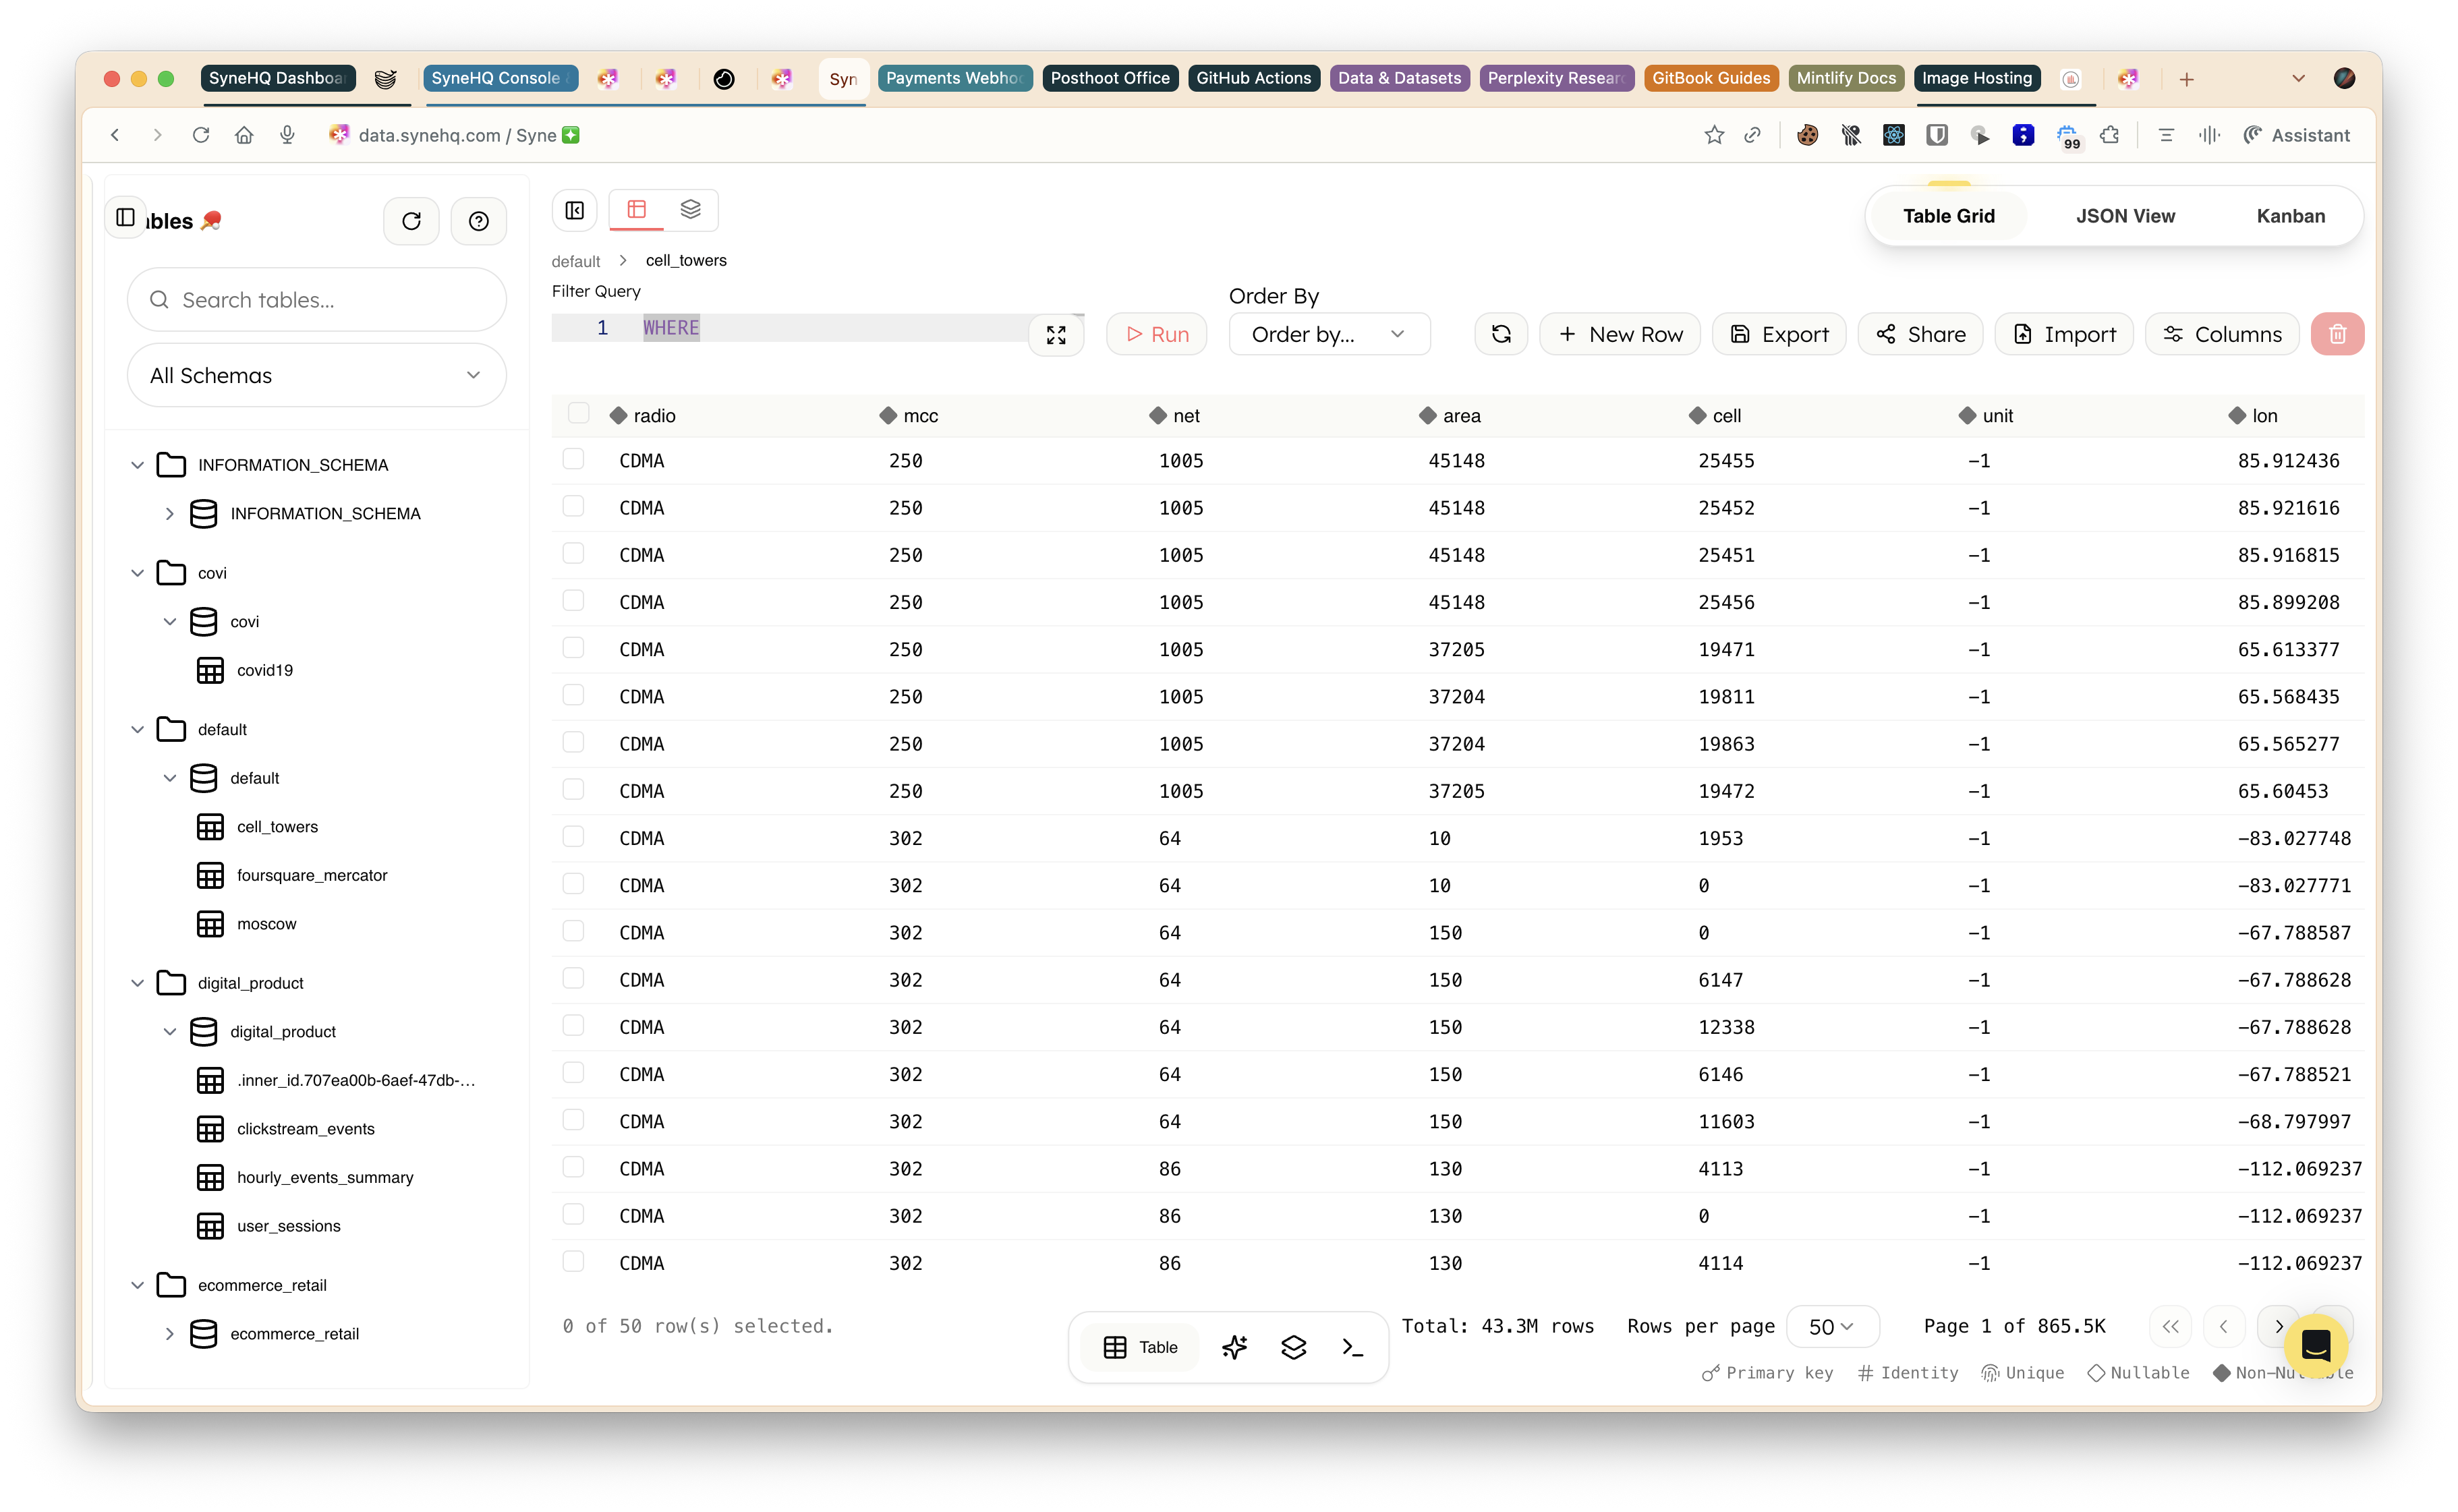Open the Order by dropdown
This screenshot has width=2458, height=1512.
[1328, 334]
